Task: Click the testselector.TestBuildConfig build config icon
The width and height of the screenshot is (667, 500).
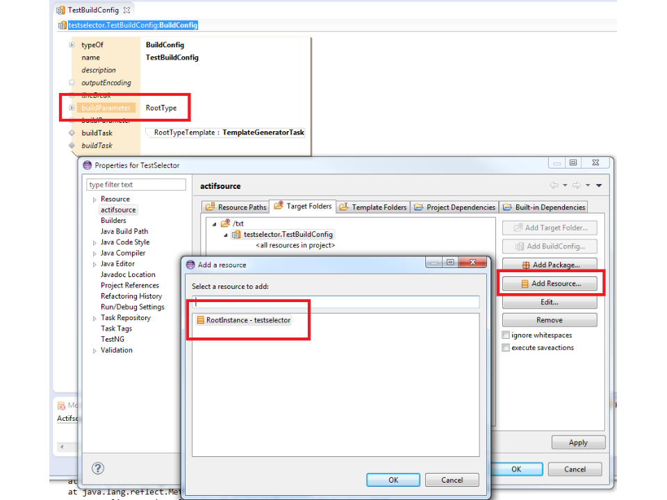Action: [236, 235]
